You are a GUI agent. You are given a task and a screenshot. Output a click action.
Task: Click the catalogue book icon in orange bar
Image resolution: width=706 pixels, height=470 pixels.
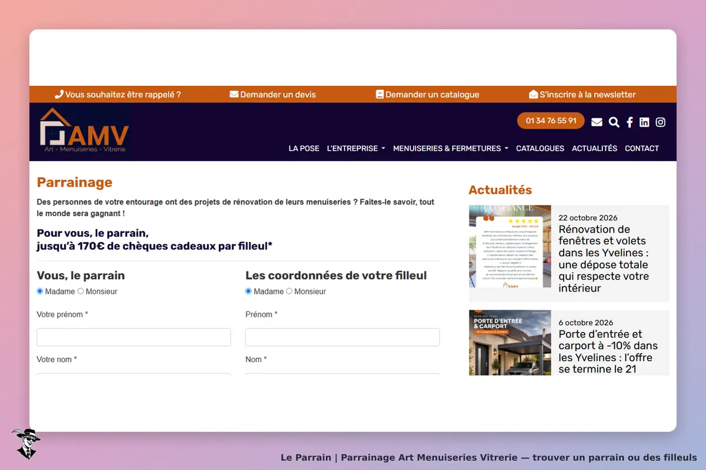(x=379, y=95)
